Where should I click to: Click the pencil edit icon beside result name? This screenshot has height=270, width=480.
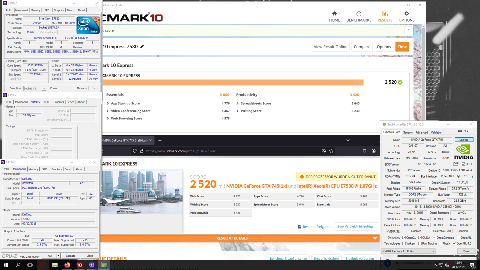142,46
